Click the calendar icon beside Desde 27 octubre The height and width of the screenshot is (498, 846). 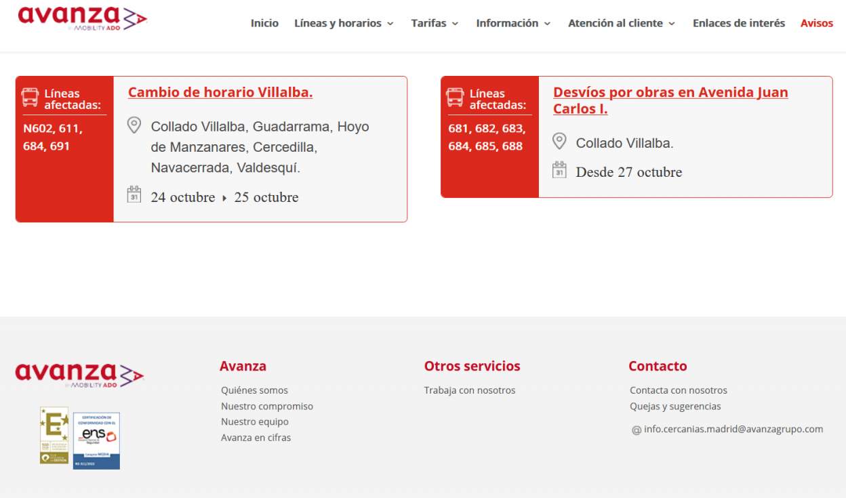coord(559,169)
